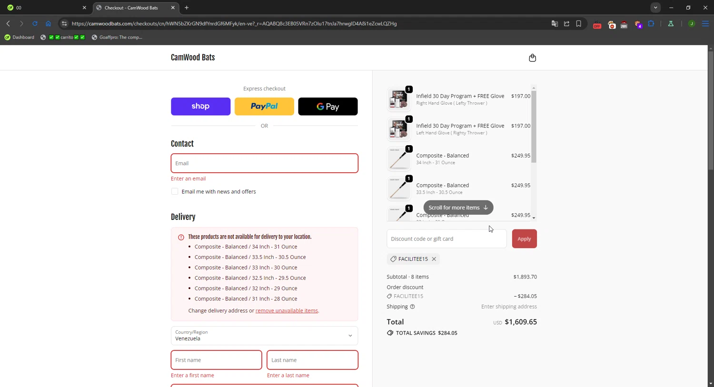
Task: Click remove unavailable items link
Action: (x=287, y=310)
